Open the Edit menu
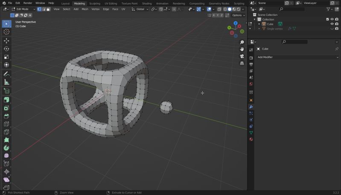Viewport: 341px width, 195px height. pos(17,3)
